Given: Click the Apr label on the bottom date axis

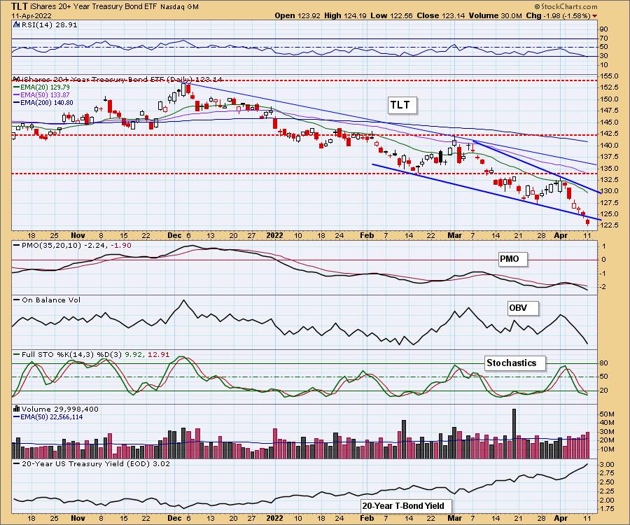Looking at the screenshot, I should pyautogui.click(x=561, y=518).
